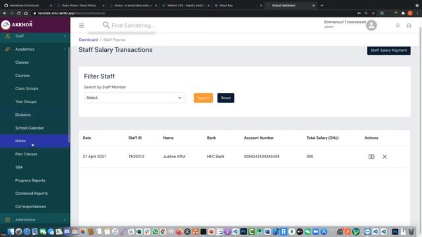The image size is (422, 237).
Task: Toggle the hamburger sidebar menu
Action: pyautogui.click(x=82, y=26)
